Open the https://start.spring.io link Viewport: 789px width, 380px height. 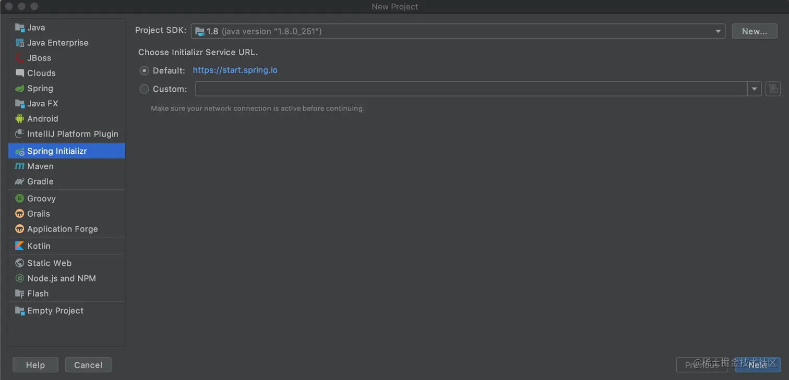tap(235, 70)
